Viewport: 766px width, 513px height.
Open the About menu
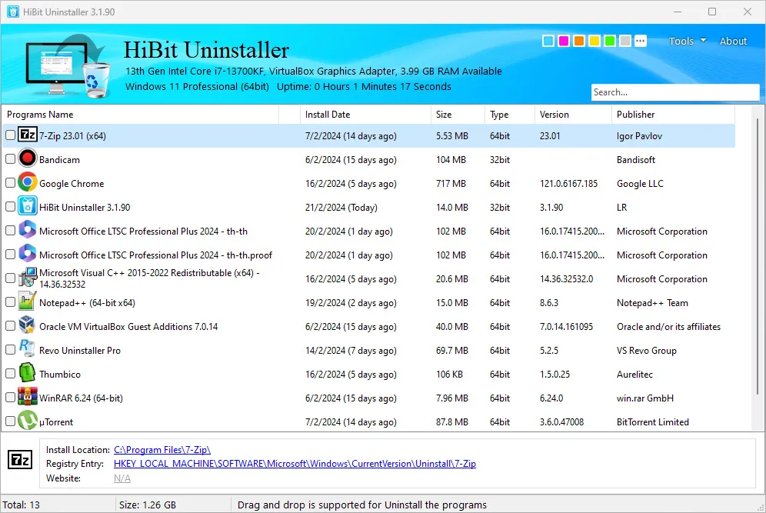(733, 41)
